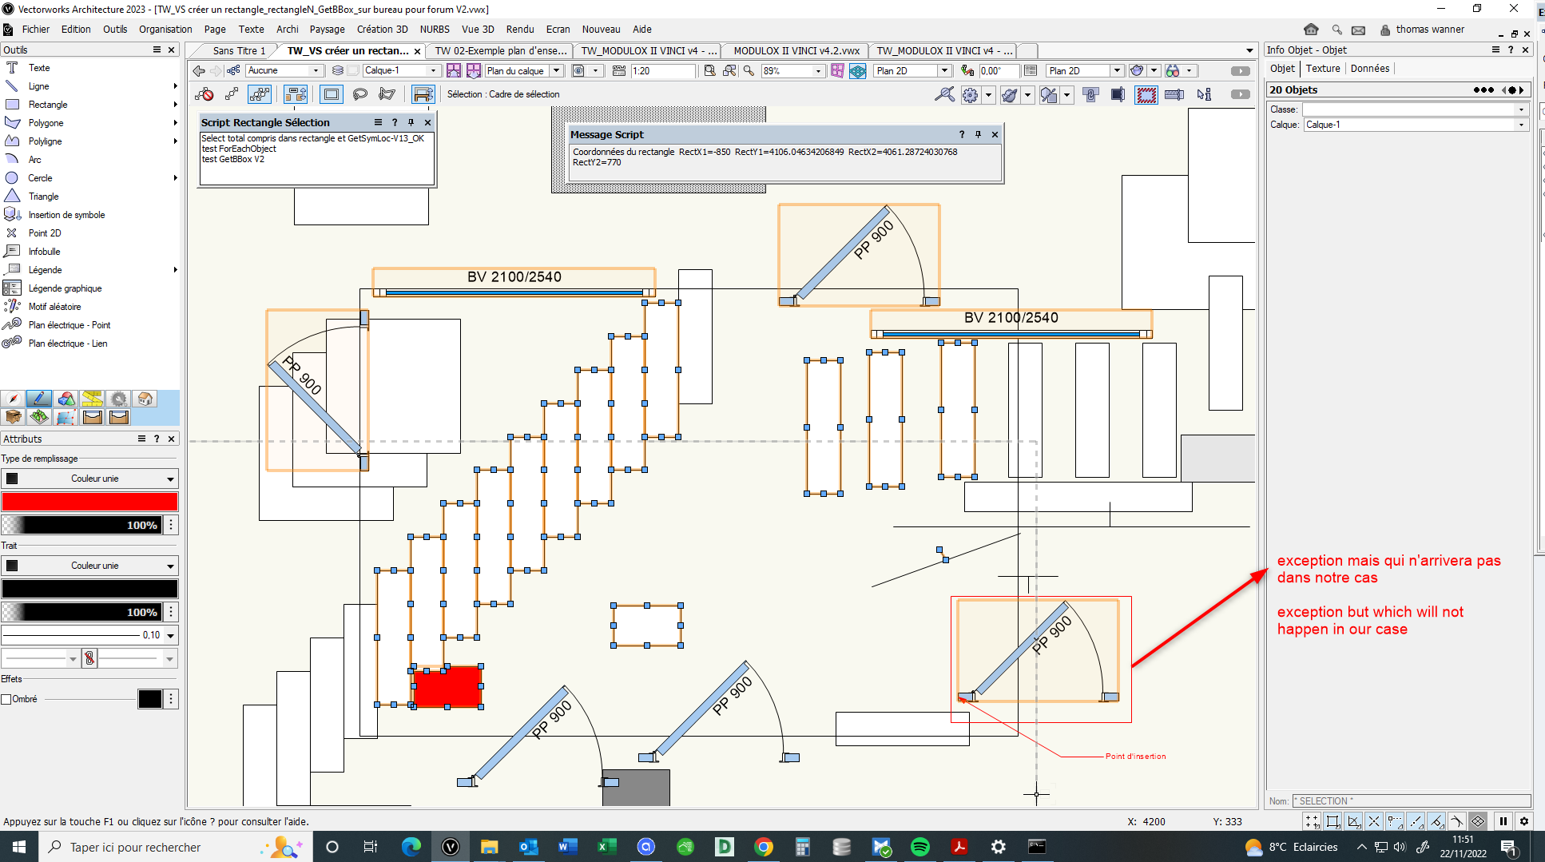Choose the Polygone tool icon
Screen dimensions: 1545x862
12,123
